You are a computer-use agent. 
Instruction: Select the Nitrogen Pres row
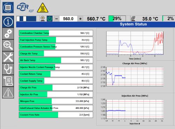click(x=56, y=101)
